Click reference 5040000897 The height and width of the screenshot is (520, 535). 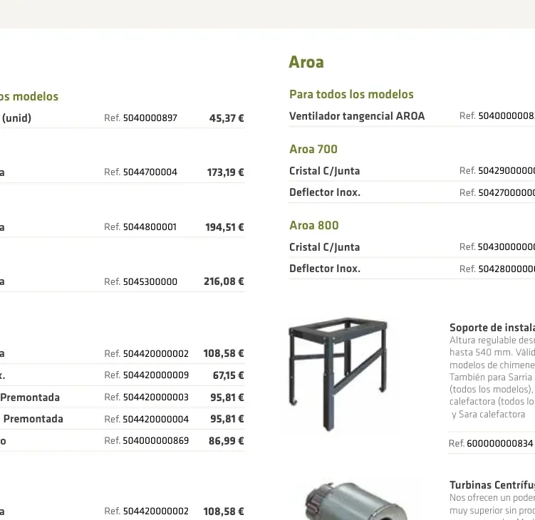coord(150,118)
